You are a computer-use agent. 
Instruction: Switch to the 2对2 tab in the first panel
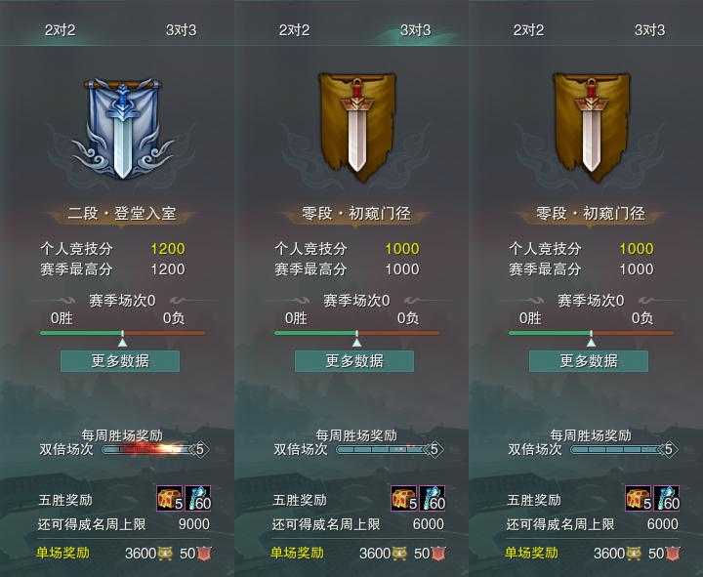pos(61,30)
